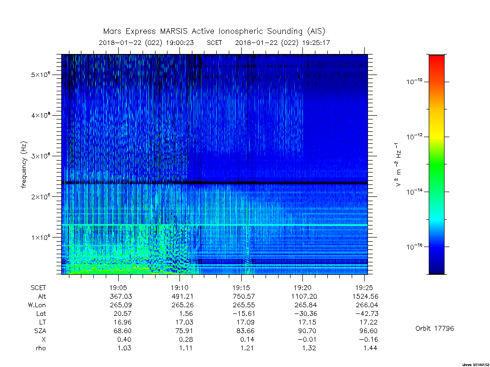Click the 1×10⁶ frequency tick label
The width and height of the screenshot is (490, 367).
pos(41,237)
